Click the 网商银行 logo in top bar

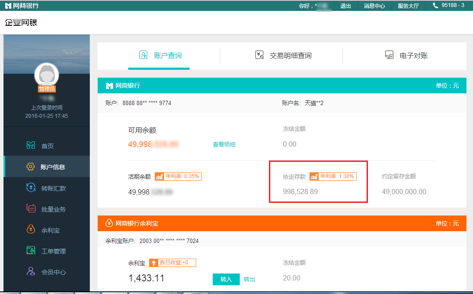(22, 6)
